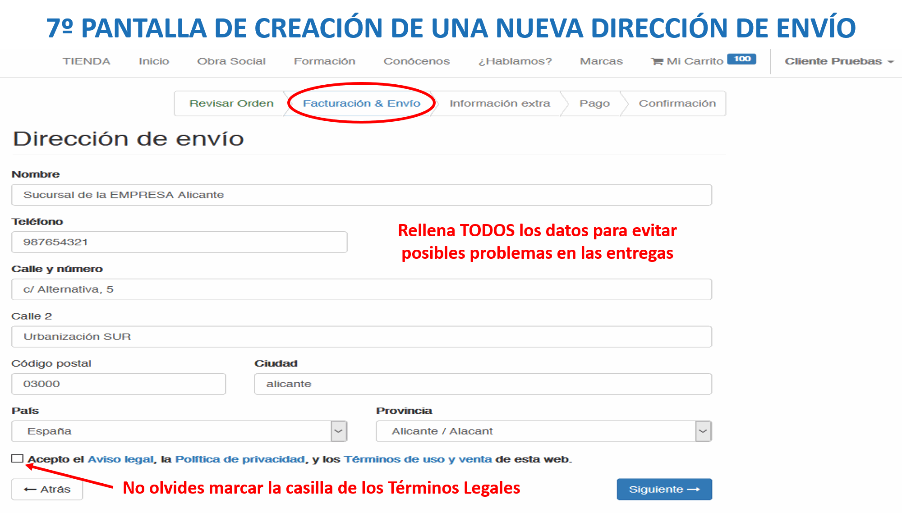This screenshot has height=513, width=902.
Task: Open Cliente Pruebas account menu
Action: point(838,61)
